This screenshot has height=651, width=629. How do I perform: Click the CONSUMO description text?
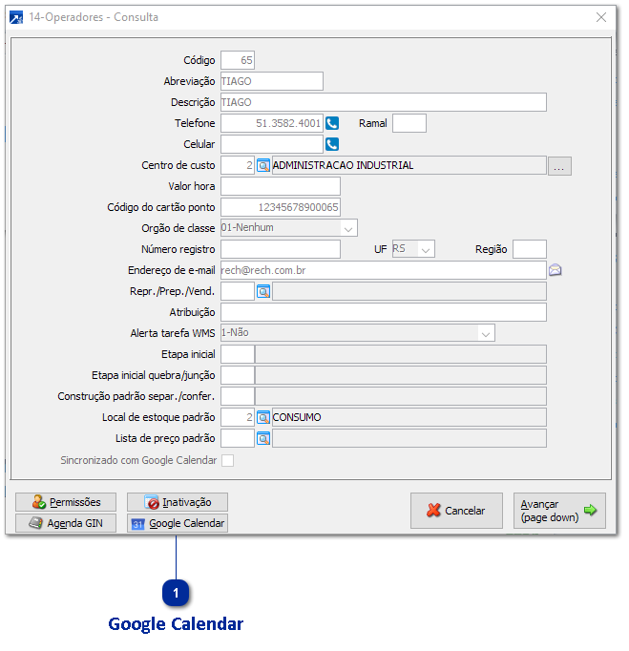pyautogui.click(x=297, y=418)
